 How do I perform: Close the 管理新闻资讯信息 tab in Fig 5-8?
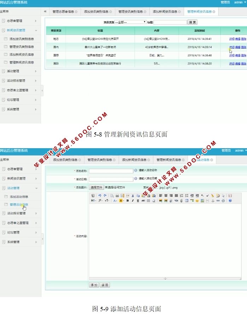[214, 12]
